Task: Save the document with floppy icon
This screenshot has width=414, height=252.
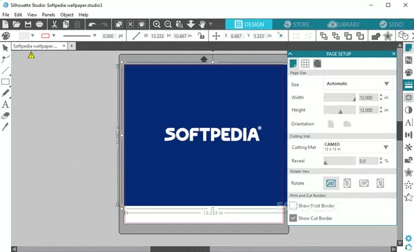Action: 28,25
